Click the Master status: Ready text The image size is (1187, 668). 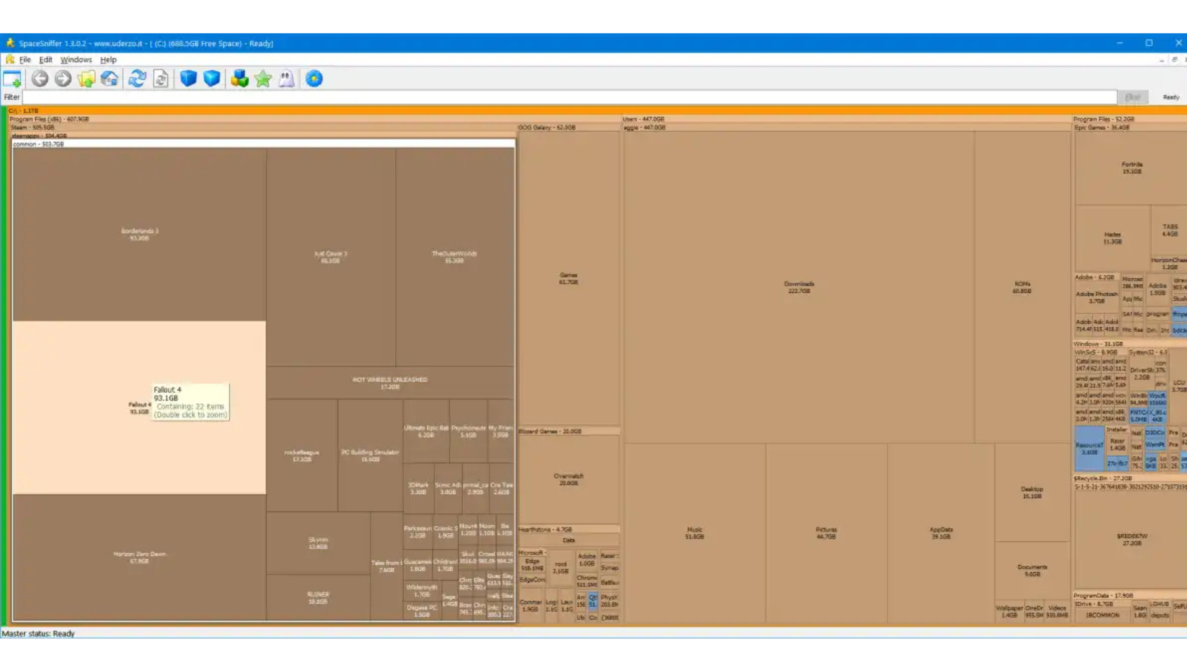point(38,633)
